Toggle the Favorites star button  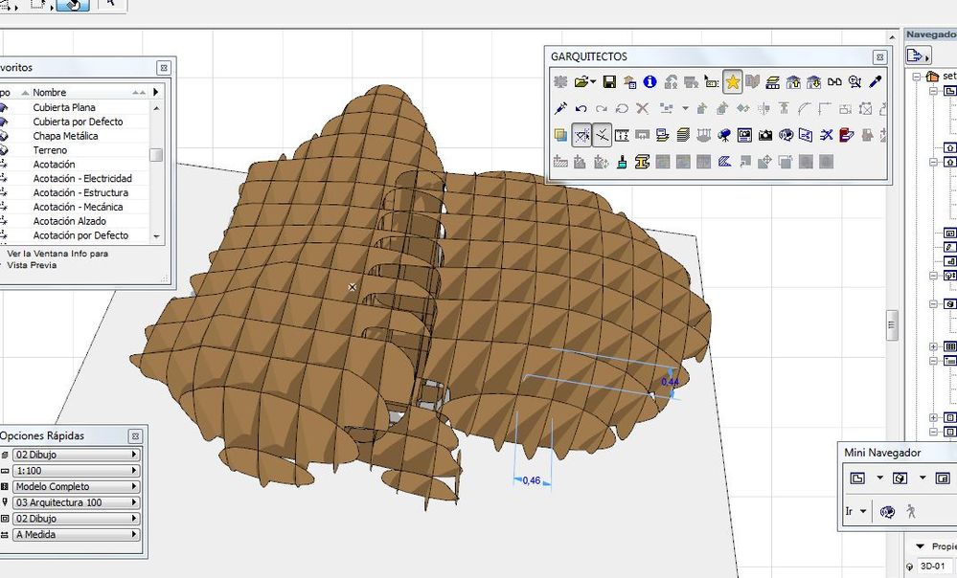click(x=732, y=82)
